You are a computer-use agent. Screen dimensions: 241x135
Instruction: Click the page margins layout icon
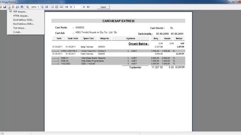57,7
